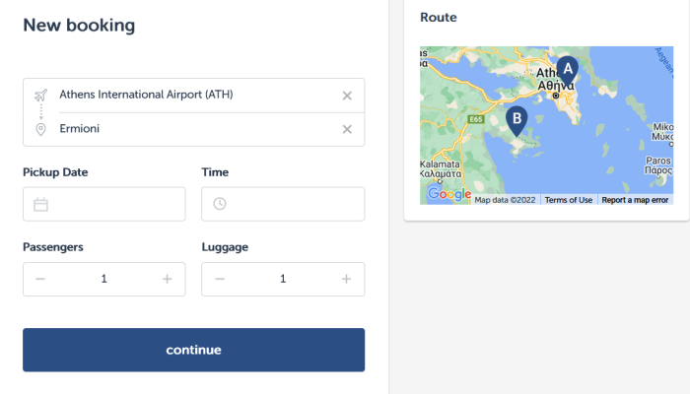Click the clock icon in Time field

(220, 204)
